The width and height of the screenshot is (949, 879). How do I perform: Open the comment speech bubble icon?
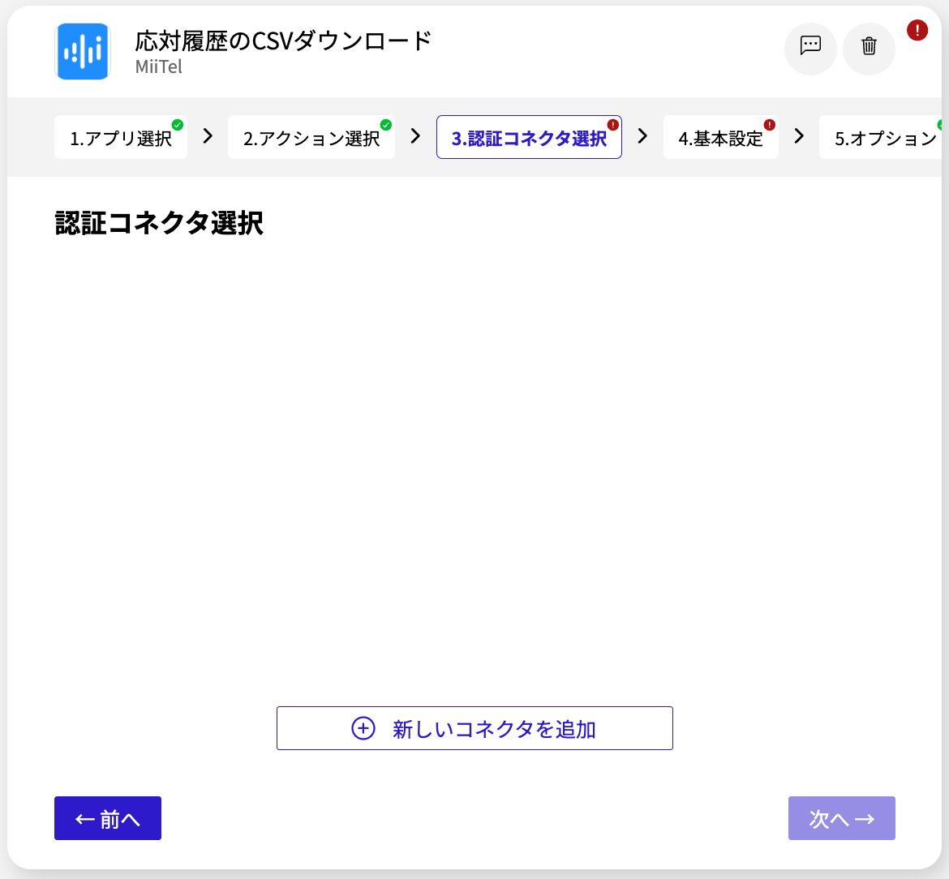tap(810, 49)
